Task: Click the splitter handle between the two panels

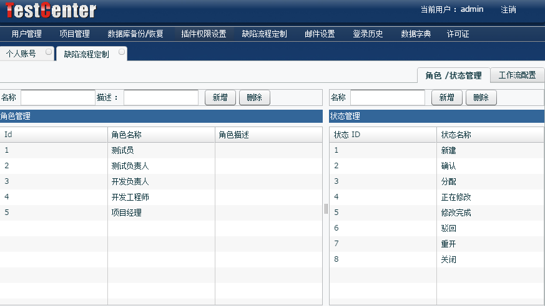Action: pyautogui.click(x=326, y=209)
